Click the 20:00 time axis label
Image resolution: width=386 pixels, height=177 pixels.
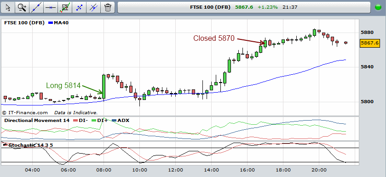tap(319, 170)
